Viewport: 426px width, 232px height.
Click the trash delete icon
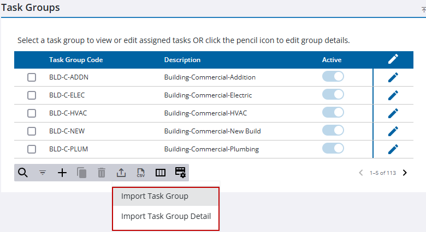(102, 173)
